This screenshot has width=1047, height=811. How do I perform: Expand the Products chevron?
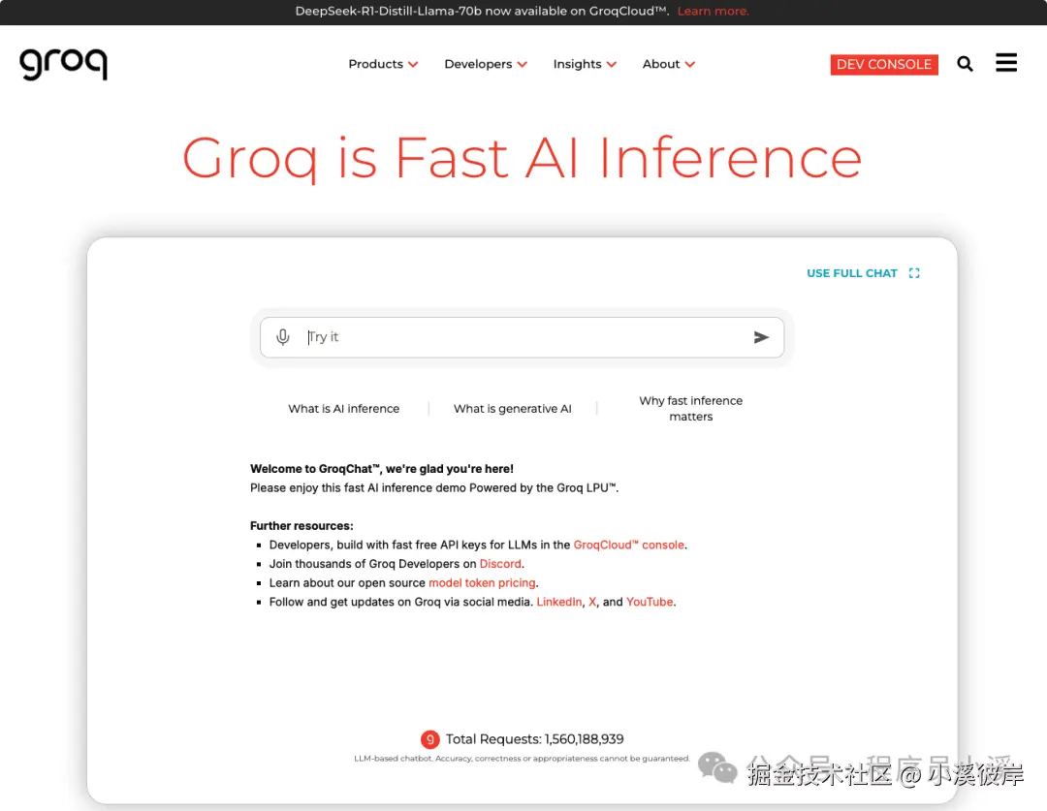(413, 65)
